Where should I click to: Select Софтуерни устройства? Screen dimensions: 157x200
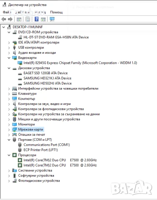coord(36,175)
